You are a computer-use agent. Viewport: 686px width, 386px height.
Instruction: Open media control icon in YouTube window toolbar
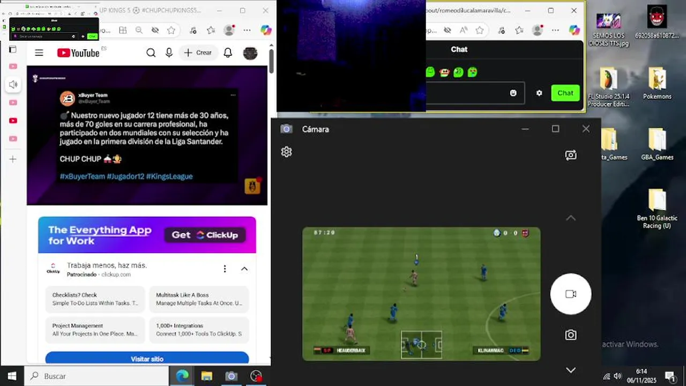tap(193, 31)
